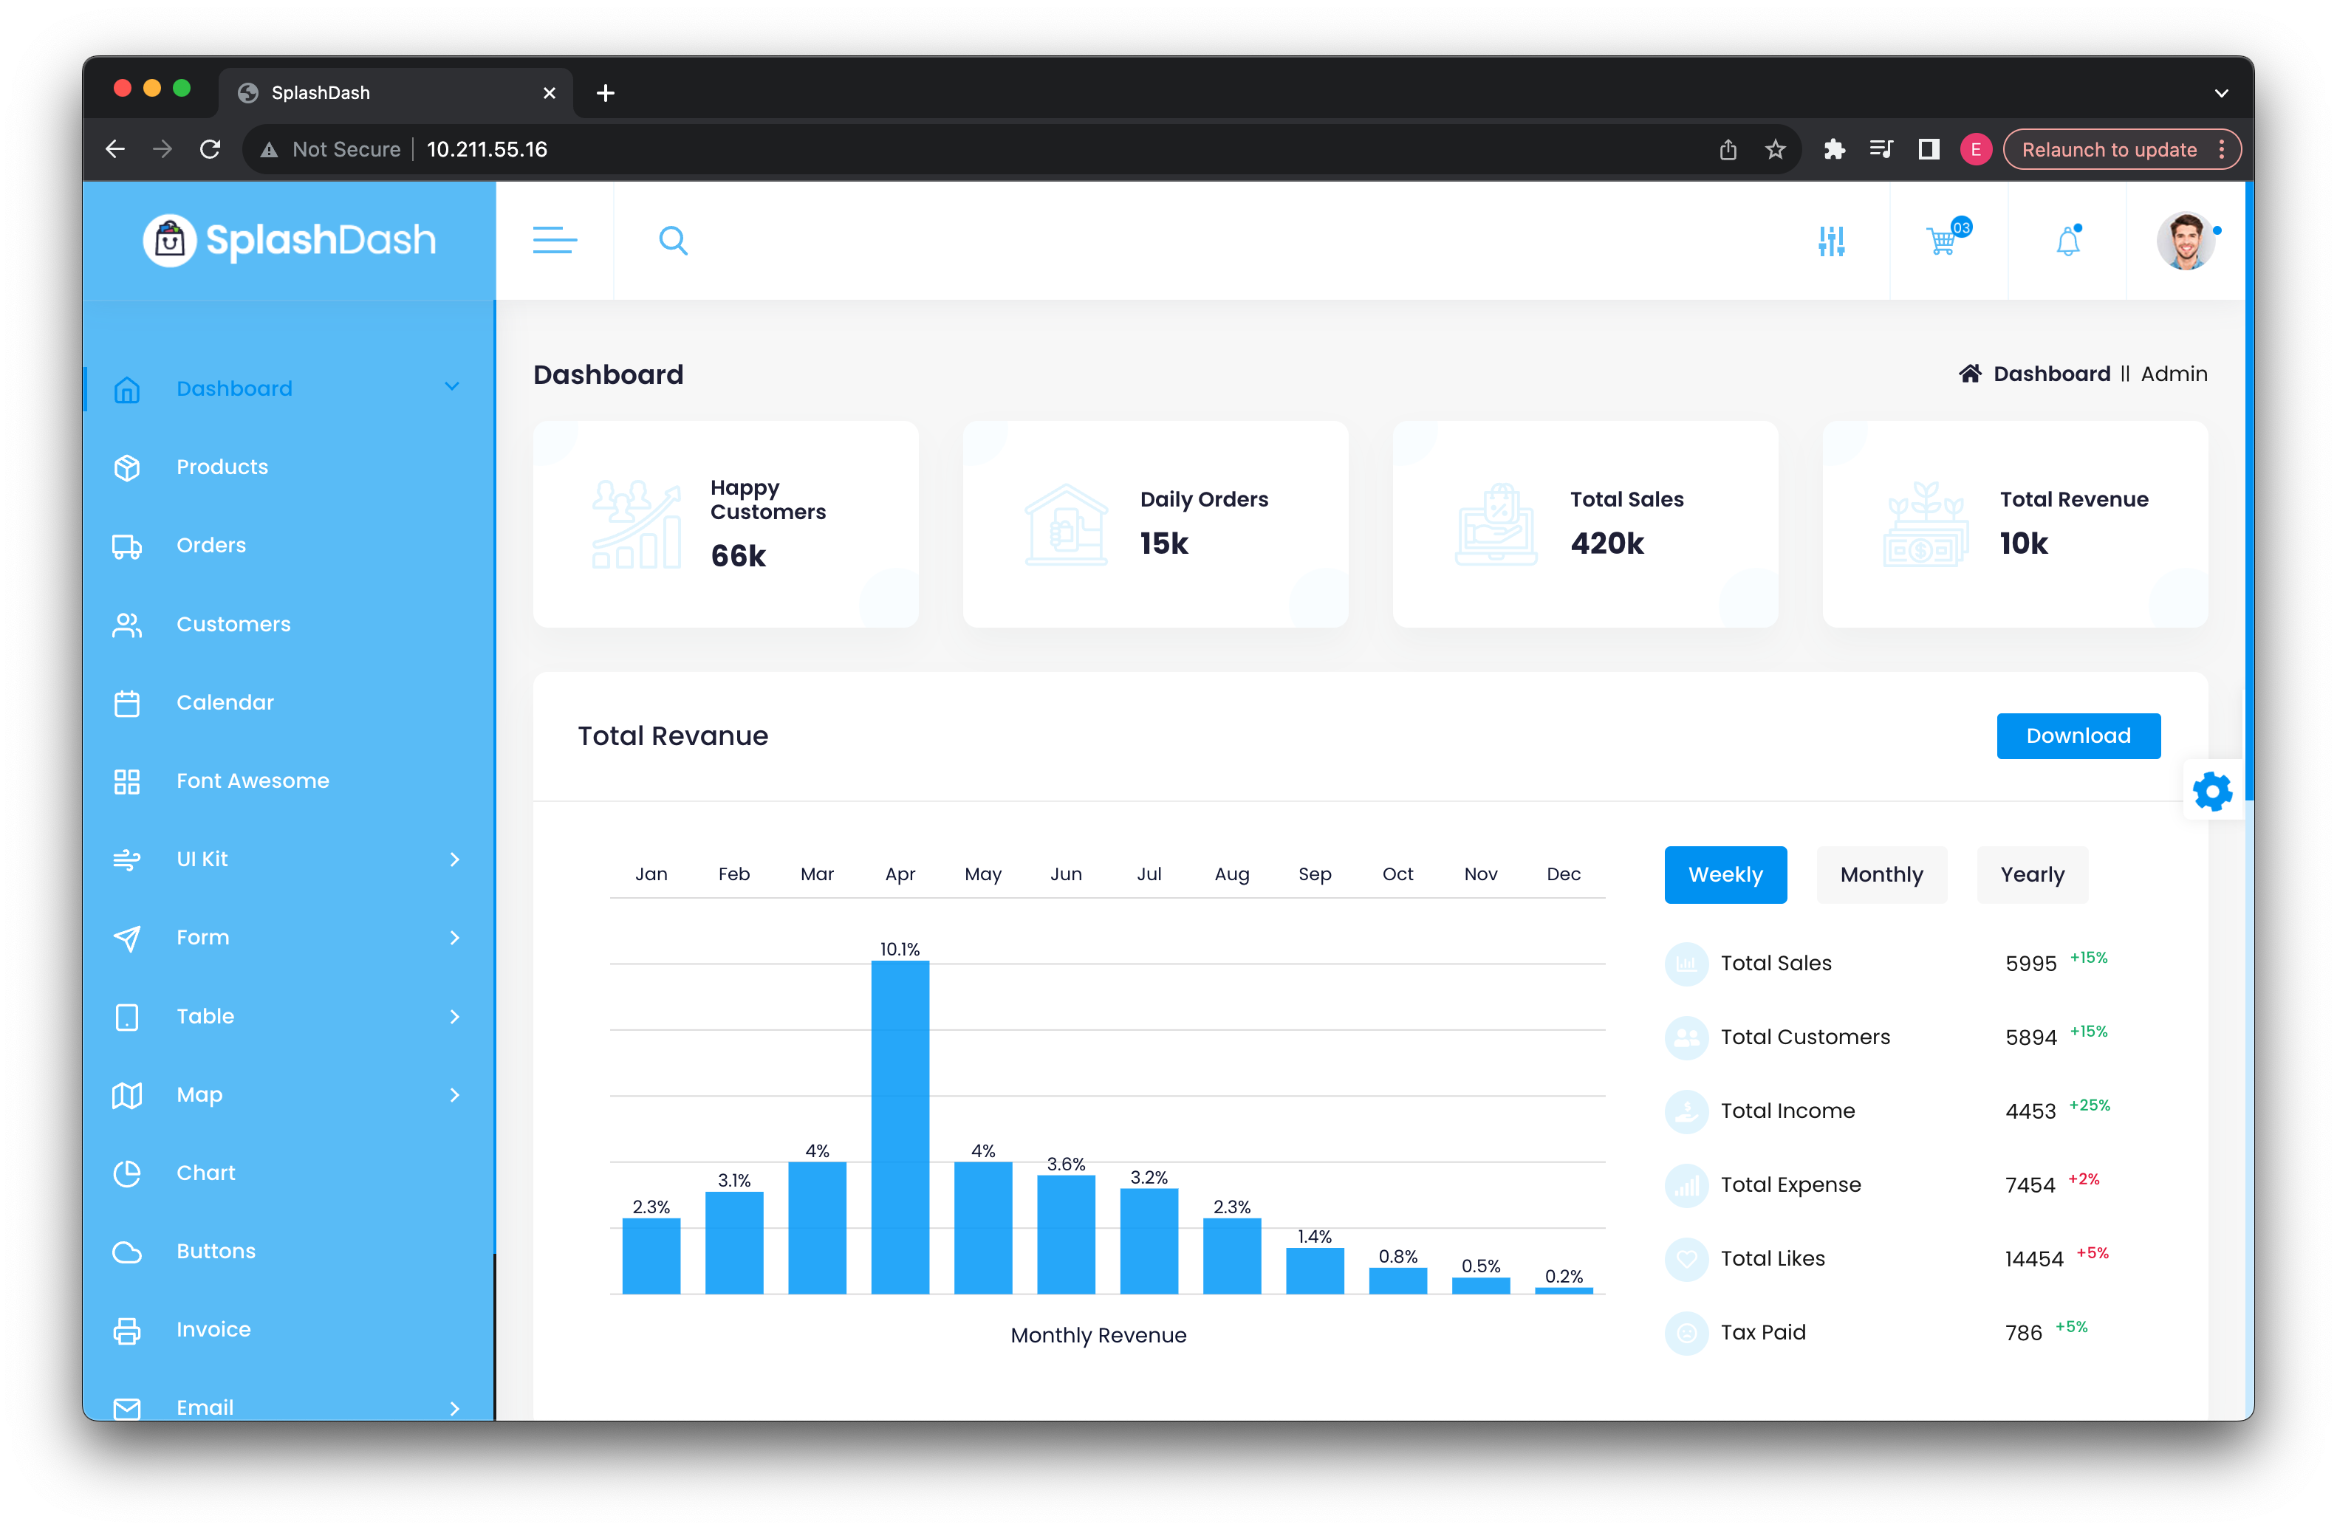Bookmark the page with the star icon
The height and width of the screenshot is (1530, 2337).
tap(1776, 149)
